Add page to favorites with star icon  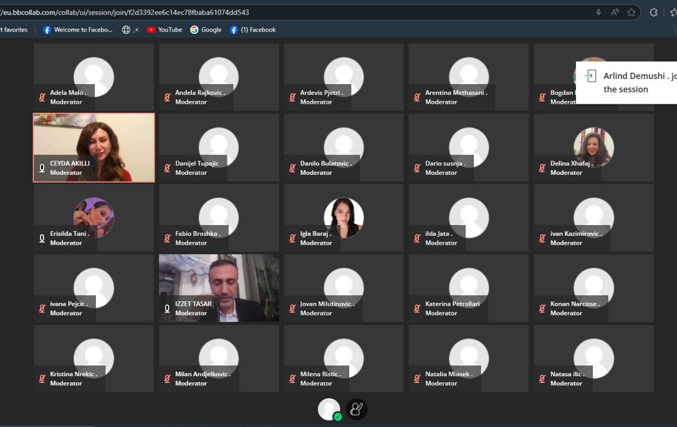[631, 12]
